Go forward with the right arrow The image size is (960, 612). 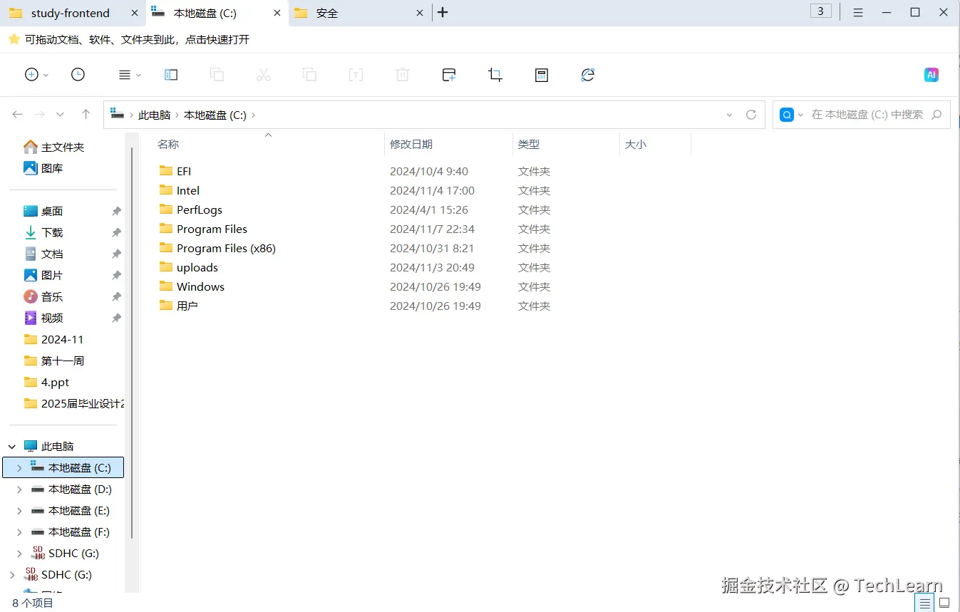(40, 114)
